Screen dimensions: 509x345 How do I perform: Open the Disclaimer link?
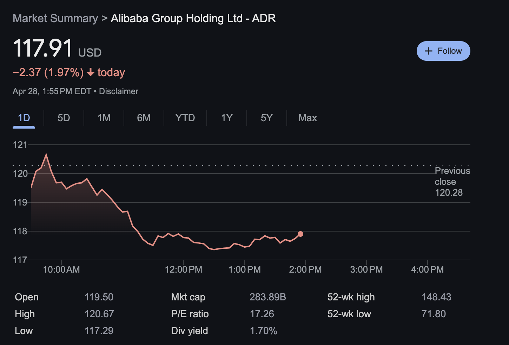coord(119,91)
